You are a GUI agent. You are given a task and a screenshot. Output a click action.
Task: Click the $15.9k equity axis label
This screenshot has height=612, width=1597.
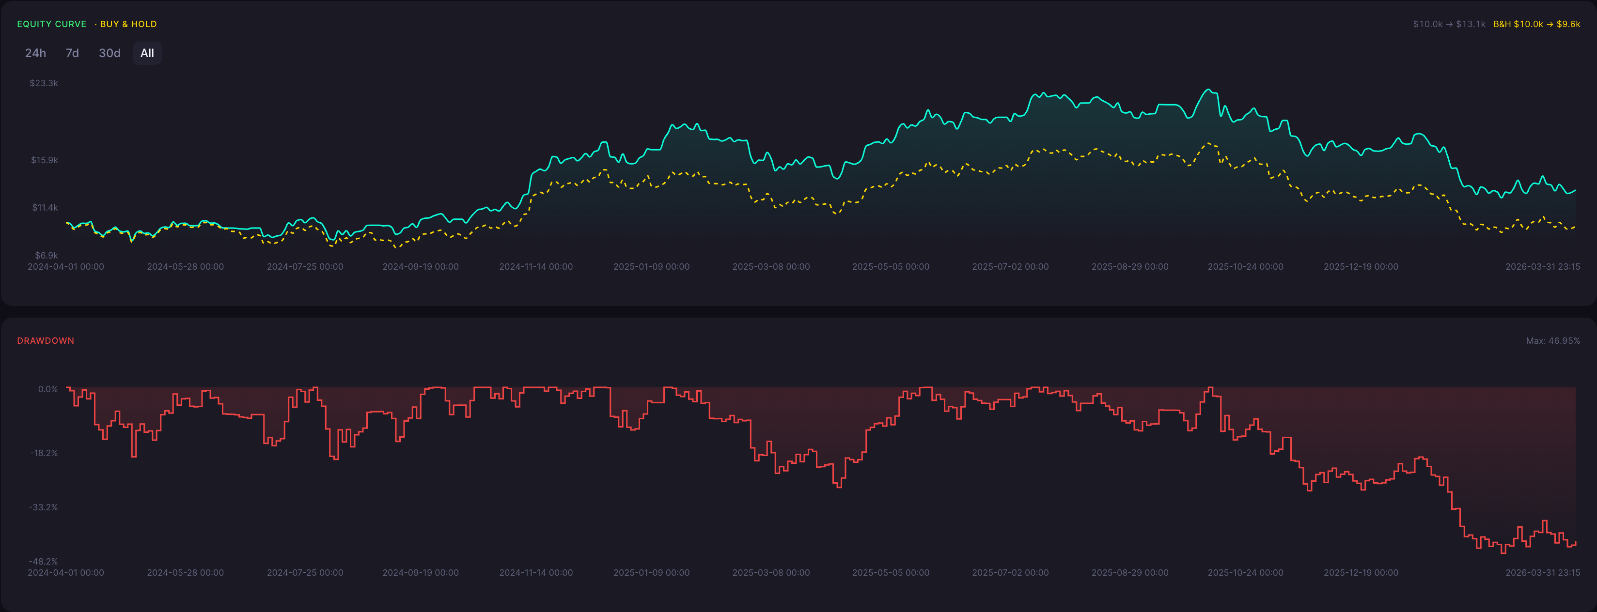[x=45, y=160]
